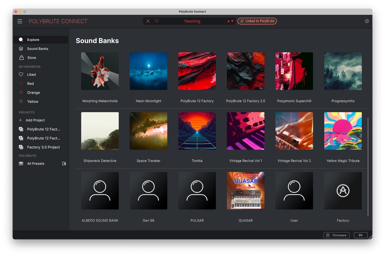The height and width of the screenshot is (256, 385).
Task: Open Space Traveler sound bank
Action: [148, 131]
